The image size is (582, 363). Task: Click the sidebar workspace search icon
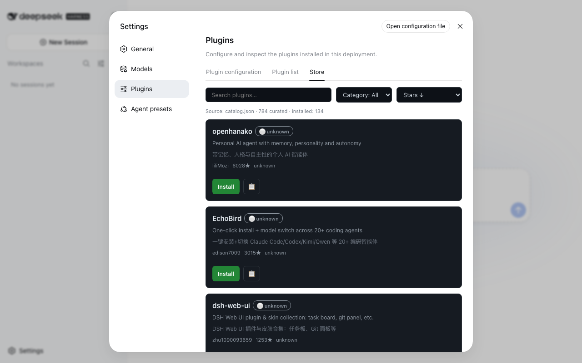point(86,64)
